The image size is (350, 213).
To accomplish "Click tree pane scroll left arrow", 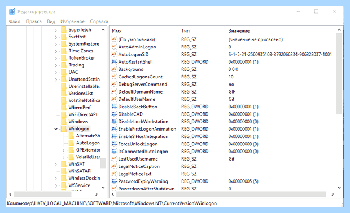I will tap(10, 194).
